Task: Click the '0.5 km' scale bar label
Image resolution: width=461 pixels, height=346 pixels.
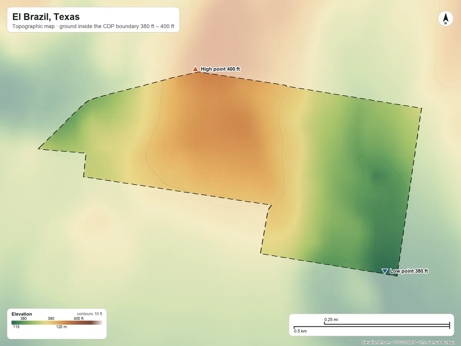Action: click(x=300, y=331)
